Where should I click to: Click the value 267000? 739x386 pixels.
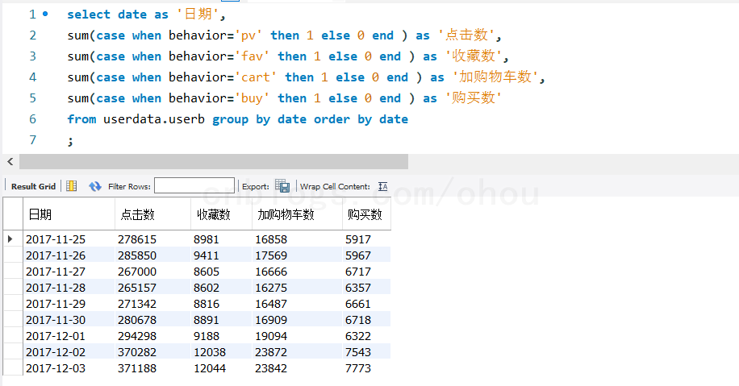click(137, 272)
